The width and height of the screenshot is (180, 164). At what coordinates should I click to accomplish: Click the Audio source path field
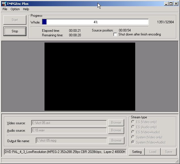[69, 130]
